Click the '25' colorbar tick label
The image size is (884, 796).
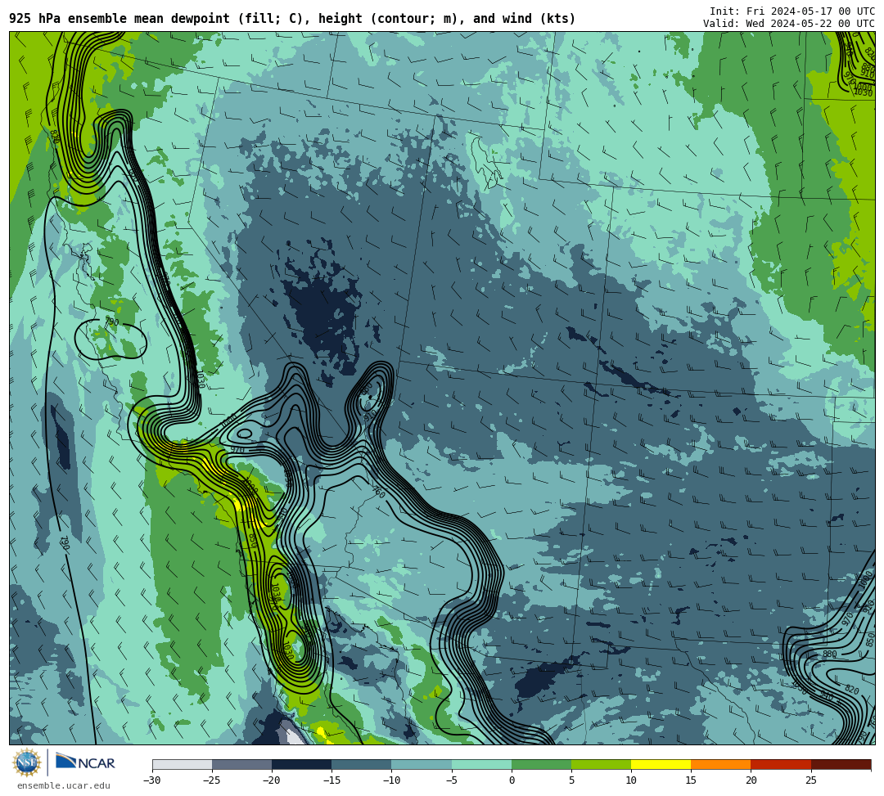point(811,780)
